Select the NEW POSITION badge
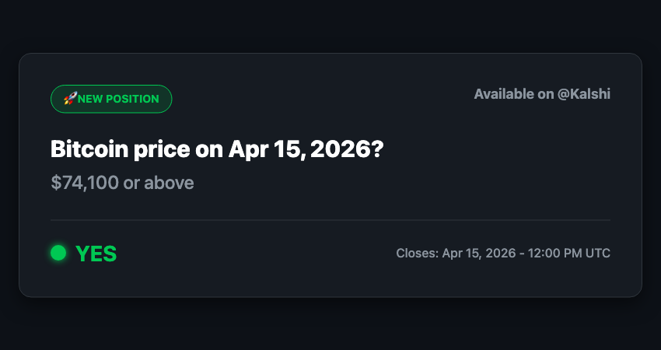The image size is (661, 350). point(111,99)
